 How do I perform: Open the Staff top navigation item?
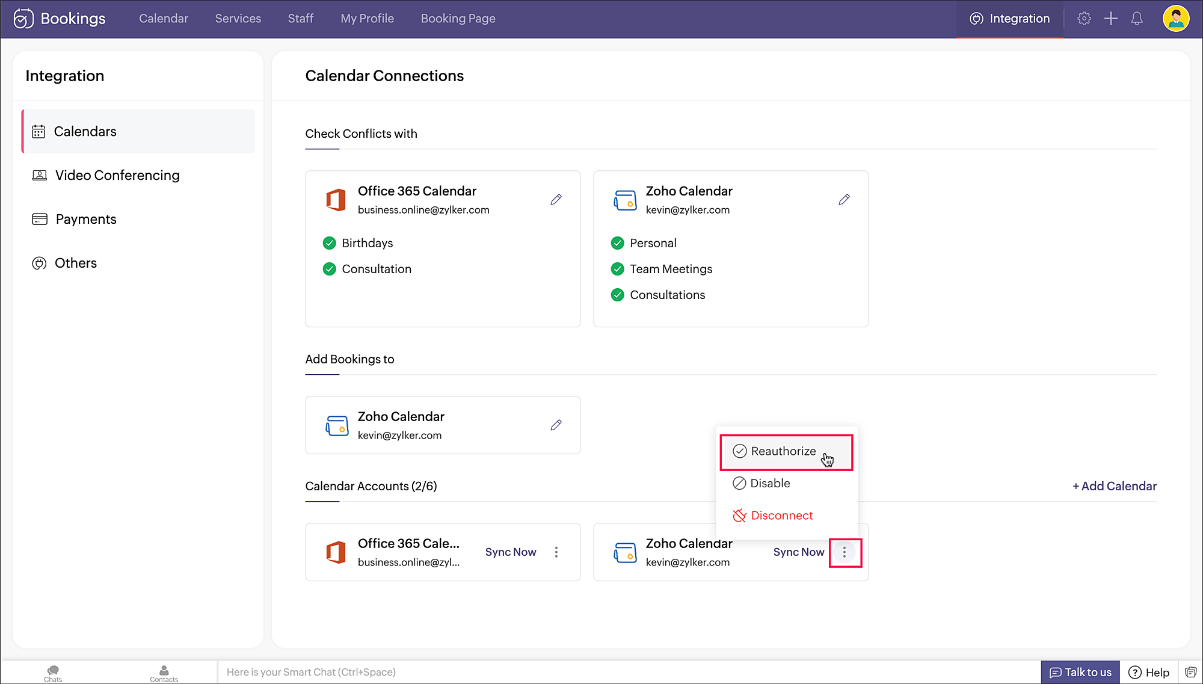point(301,19)
